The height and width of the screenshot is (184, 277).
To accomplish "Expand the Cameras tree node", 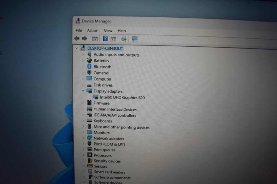I will [83, 73].
